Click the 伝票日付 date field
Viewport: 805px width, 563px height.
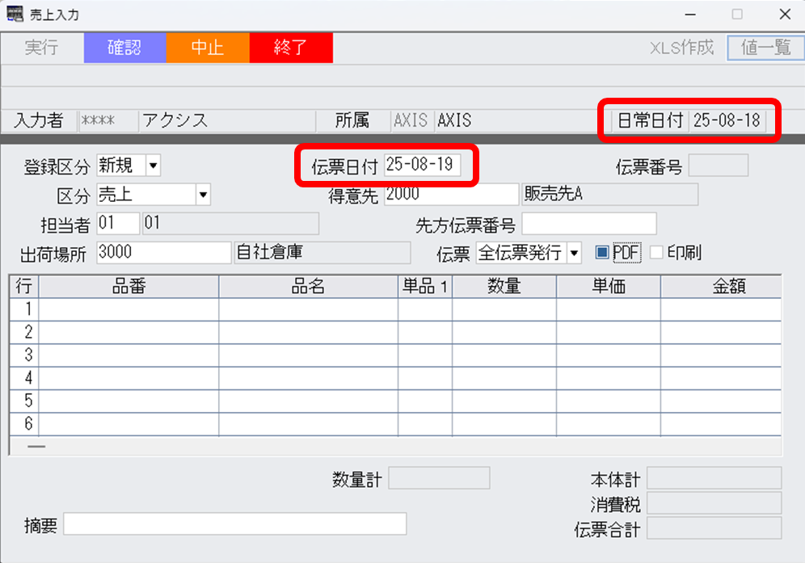click(422, 166)
